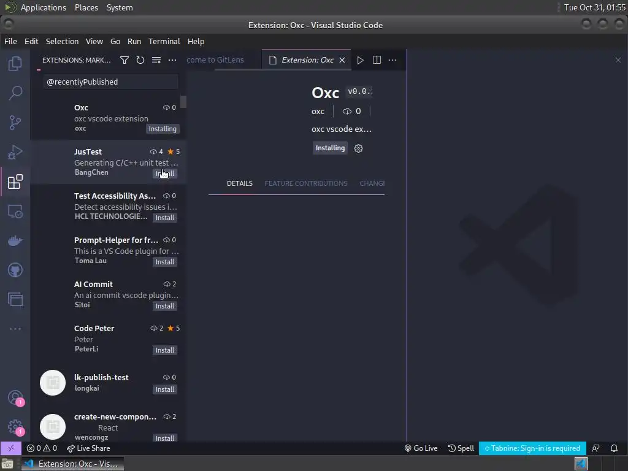Image resolution: width=628 pixels, height=471 pixels.
Task: Close the Extension: Oxc tab
Action: [342, 60]
